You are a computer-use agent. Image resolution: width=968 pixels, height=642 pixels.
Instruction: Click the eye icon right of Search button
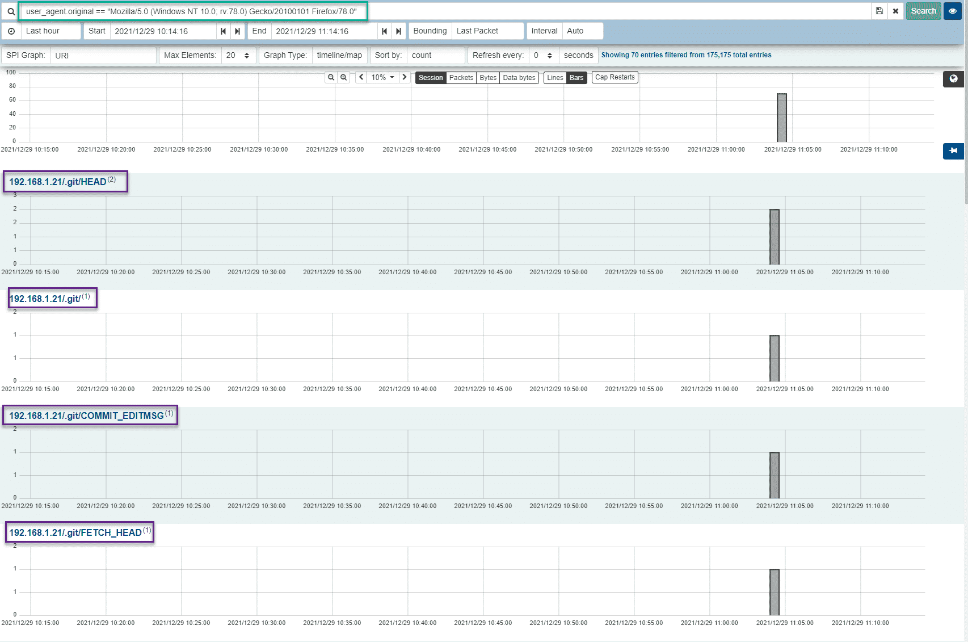click(952, 11)
